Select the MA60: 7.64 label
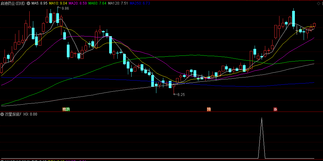 (x=97, y=3)
